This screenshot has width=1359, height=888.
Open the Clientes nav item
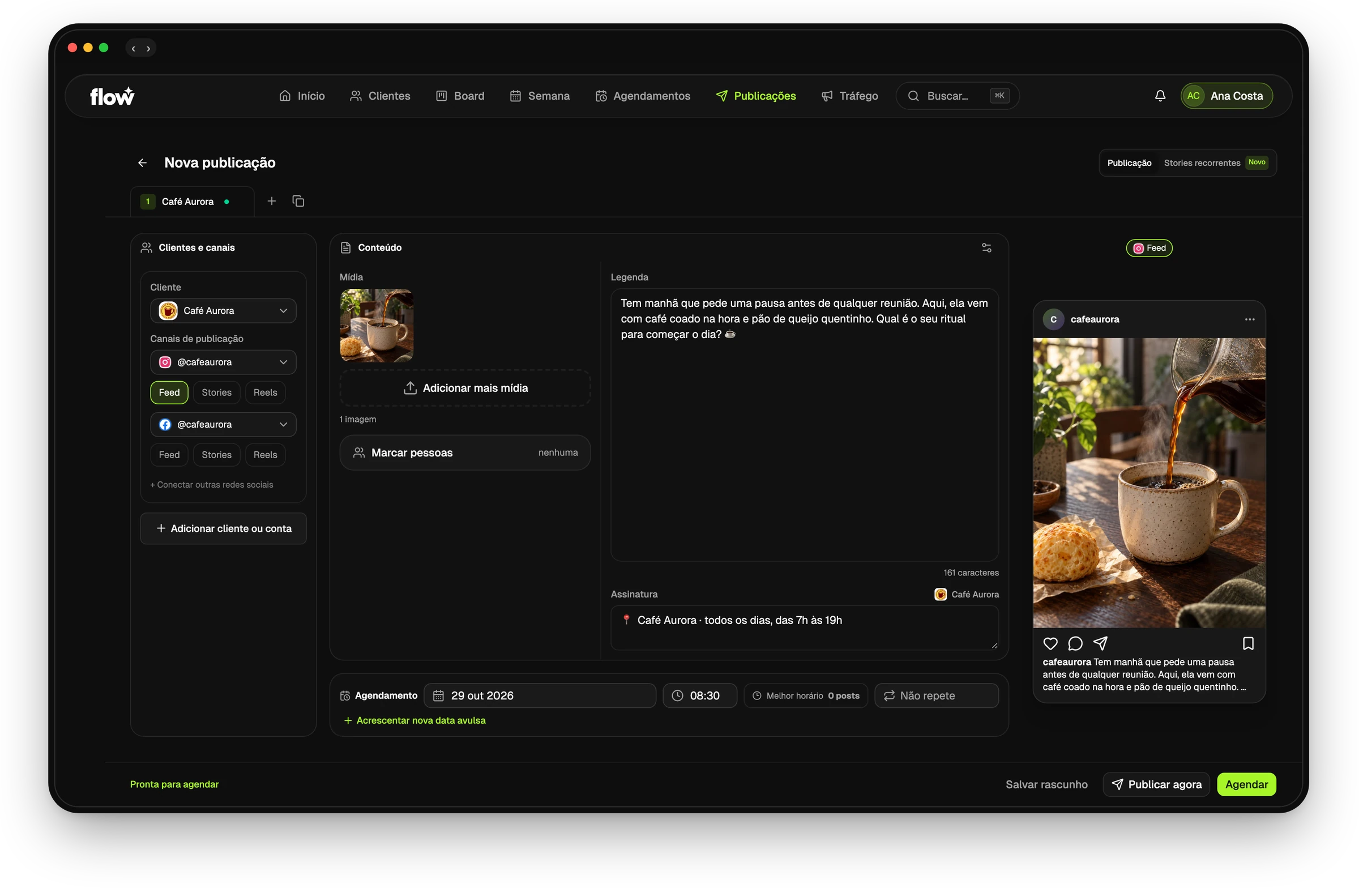tap(380, 96)
